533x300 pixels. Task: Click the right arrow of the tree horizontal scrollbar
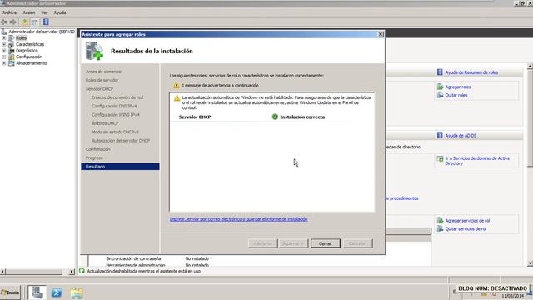pos(72,272)
